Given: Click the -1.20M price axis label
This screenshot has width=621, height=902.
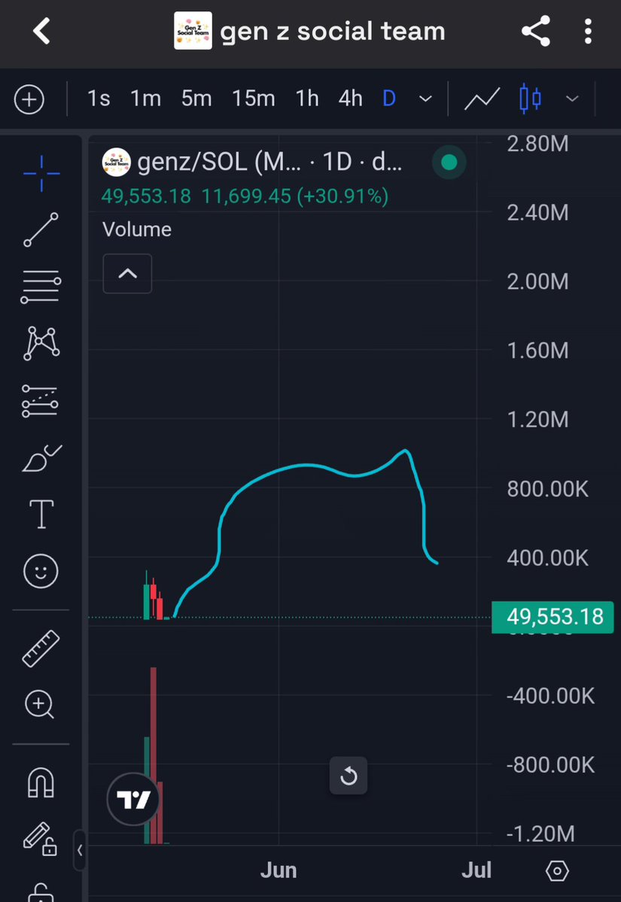Looking at the screenshot, I should (540, 834).
